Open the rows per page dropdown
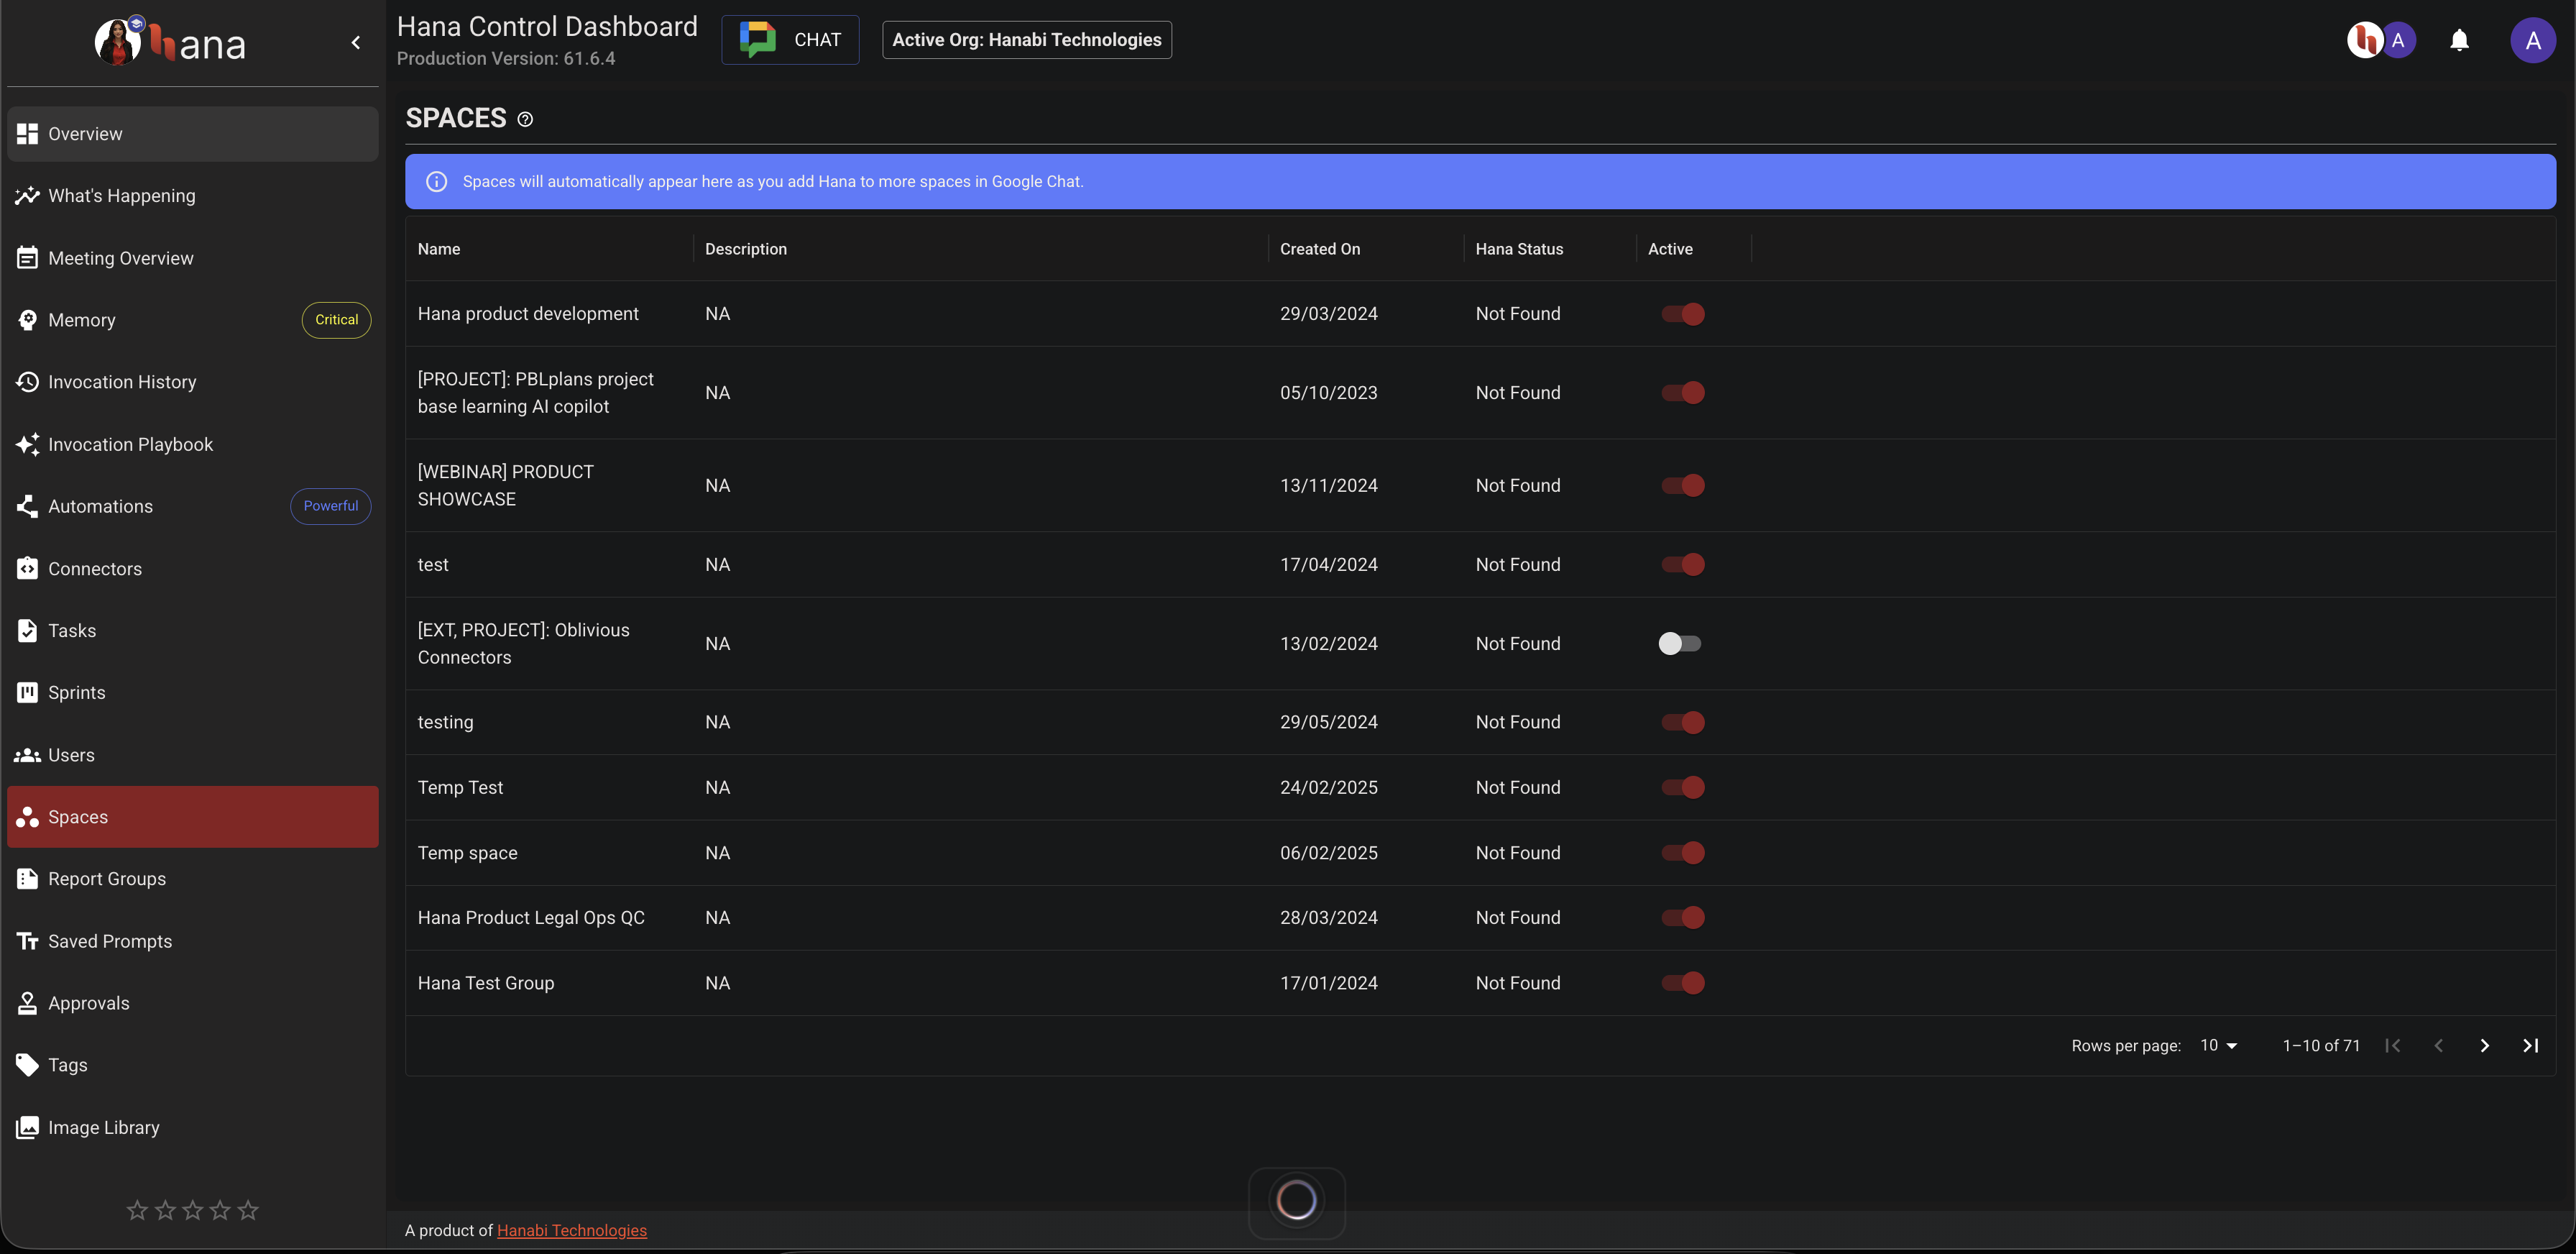The width and height of the screenshot is (2576, 1254). click(2218, 1045)
